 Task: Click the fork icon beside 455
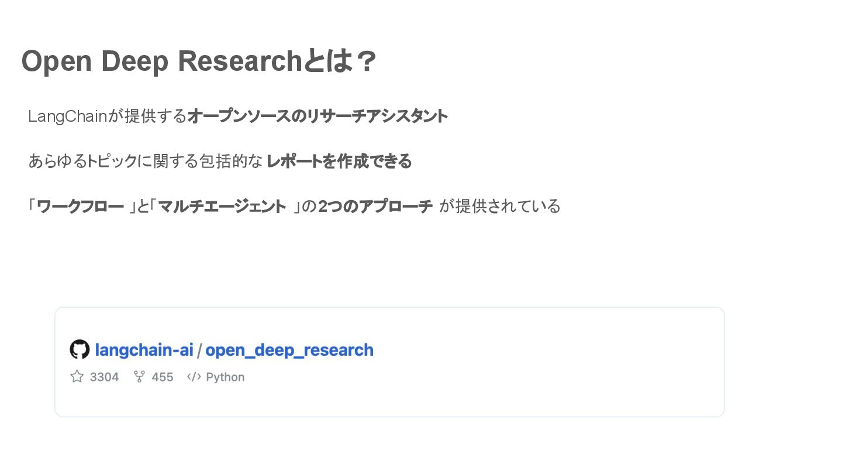(x=139, y=376)
